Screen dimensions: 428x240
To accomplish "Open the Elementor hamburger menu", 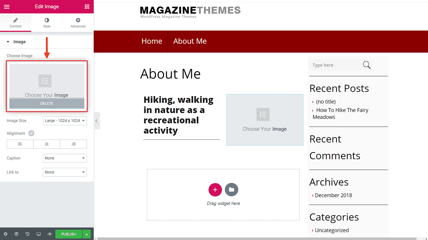I will click(x=7, y=7).
